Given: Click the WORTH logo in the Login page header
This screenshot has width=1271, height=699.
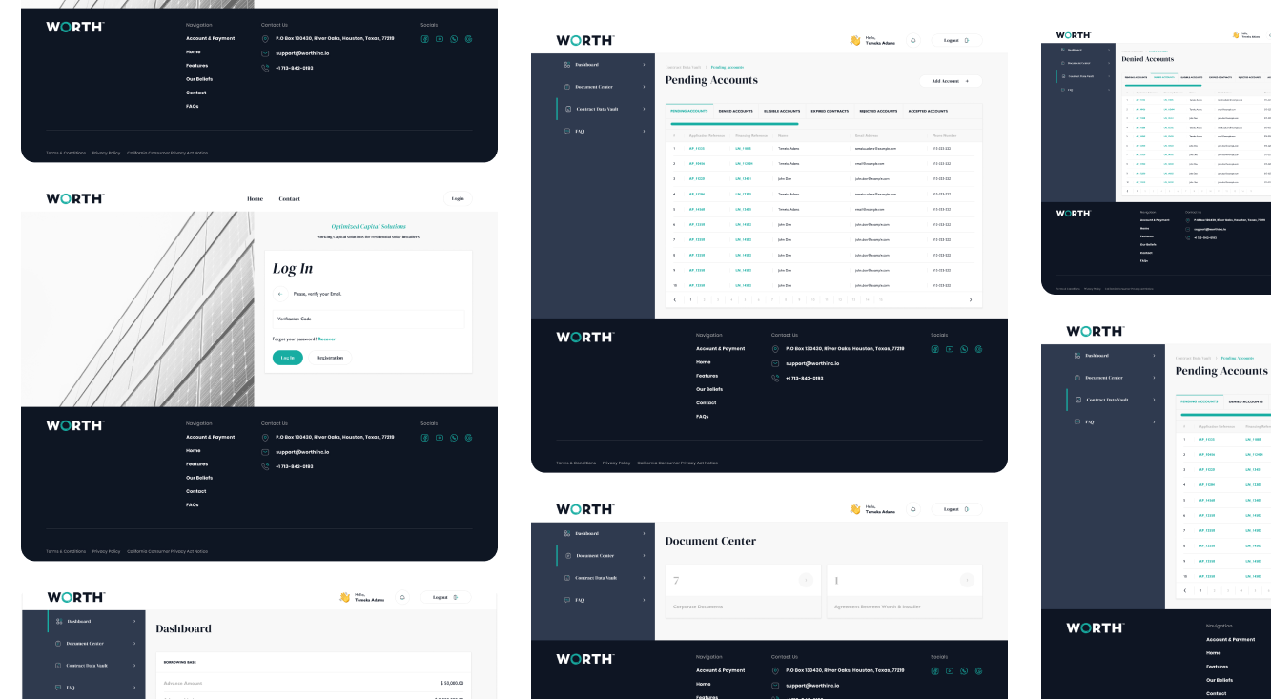Looking at the screenshot, I should 74,198.
